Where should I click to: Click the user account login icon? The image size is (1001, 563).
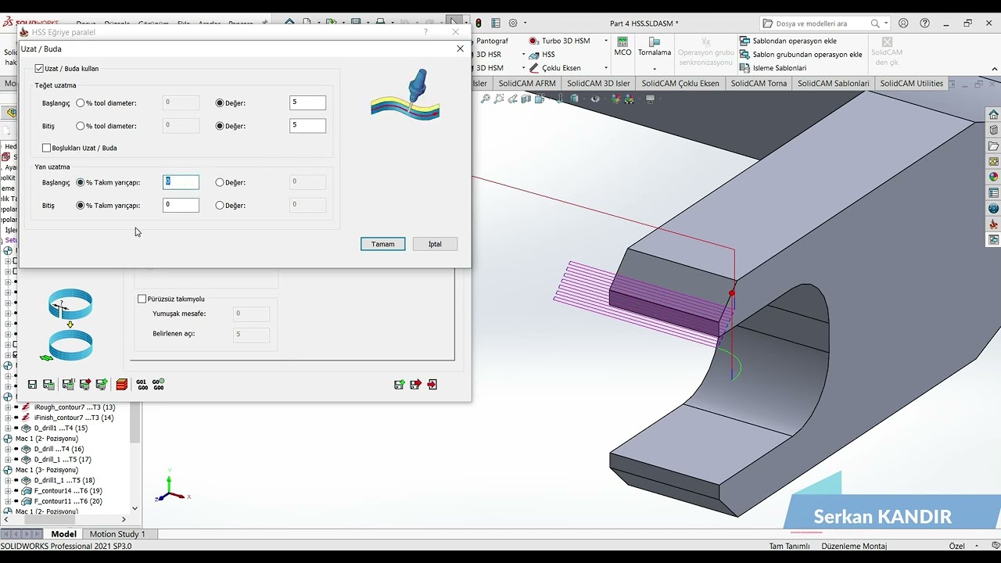point(904,23)
